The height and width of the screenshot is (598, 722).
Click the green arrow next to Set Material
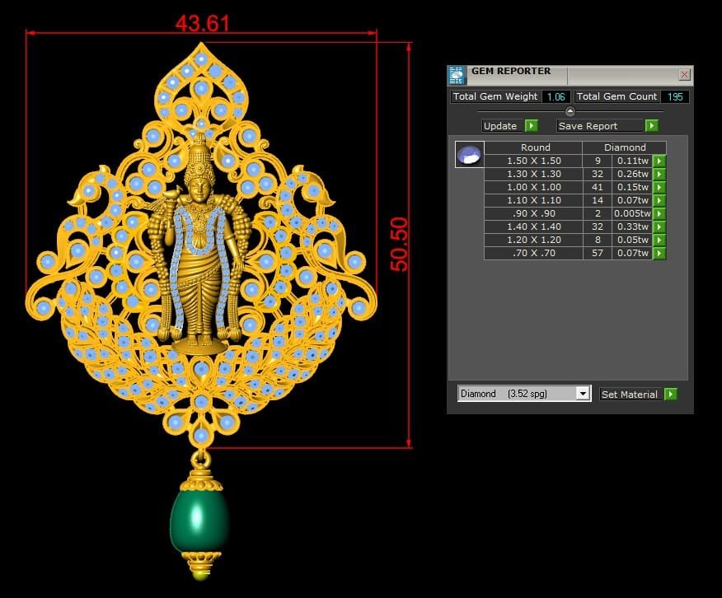pos(670,395)
